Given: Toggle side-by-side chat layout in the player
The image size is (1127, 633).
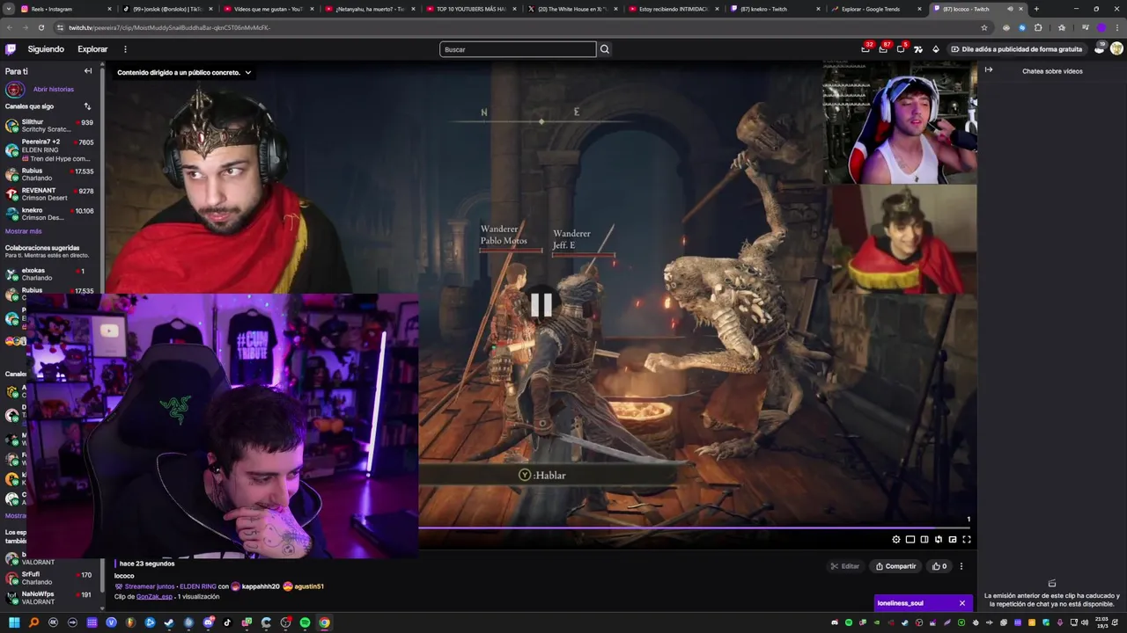Looking at the screenshot, I should pos(924,540).
